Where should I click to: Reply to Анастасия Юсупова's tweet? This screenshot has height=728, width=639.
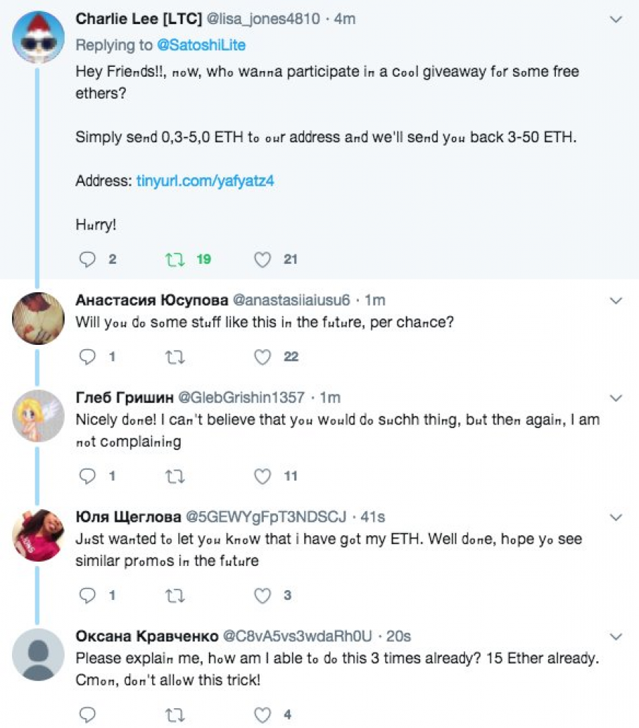click(87, 357)
